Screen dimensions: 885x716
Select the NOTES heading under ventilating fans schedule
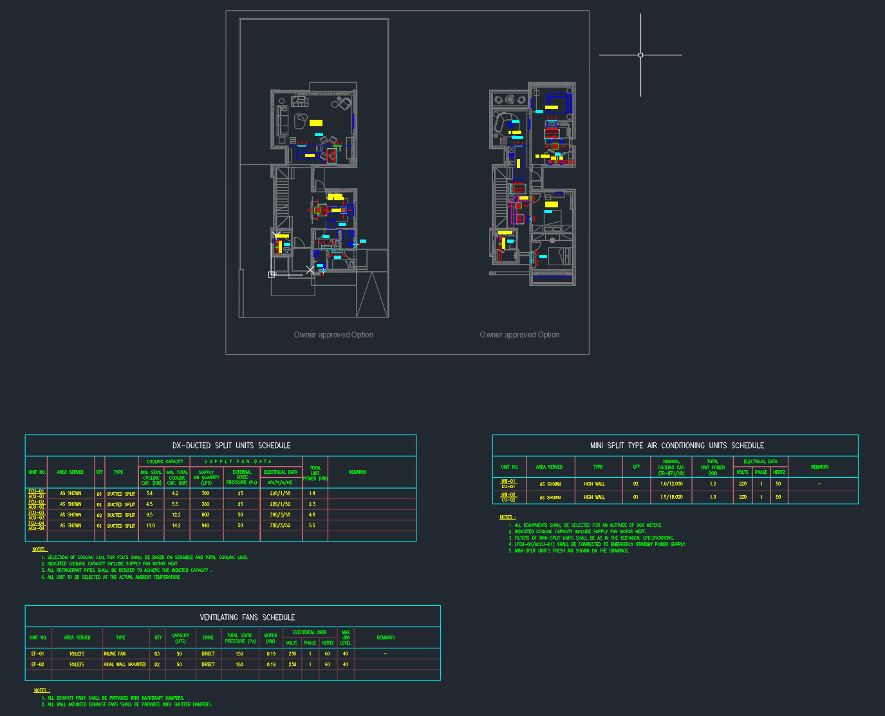[41, 690]
